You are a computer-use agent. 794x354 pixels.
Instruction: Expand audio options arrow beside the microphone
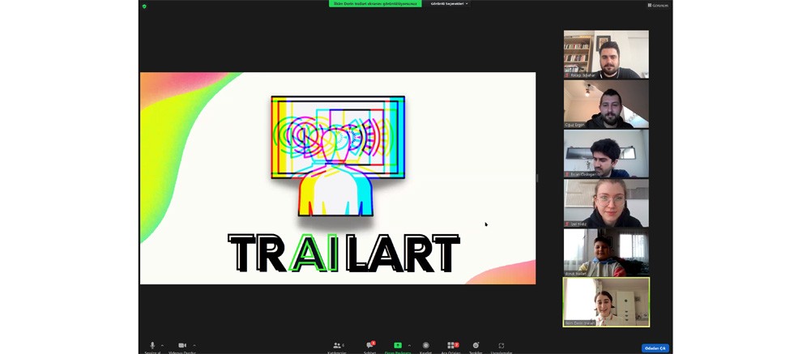coord(162,345)
